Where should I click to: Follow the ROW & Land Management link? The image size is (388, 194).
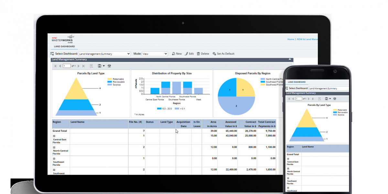point(307,39)
